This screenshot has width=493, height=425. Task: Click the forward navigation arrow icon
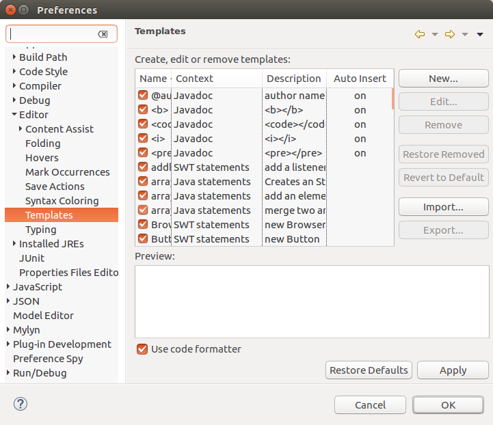(450, 34)
